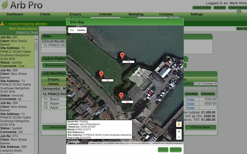Open the Marketing menu
Viewport: 247px width, 154px height.
pyautogui.click(x=136, y=14)
